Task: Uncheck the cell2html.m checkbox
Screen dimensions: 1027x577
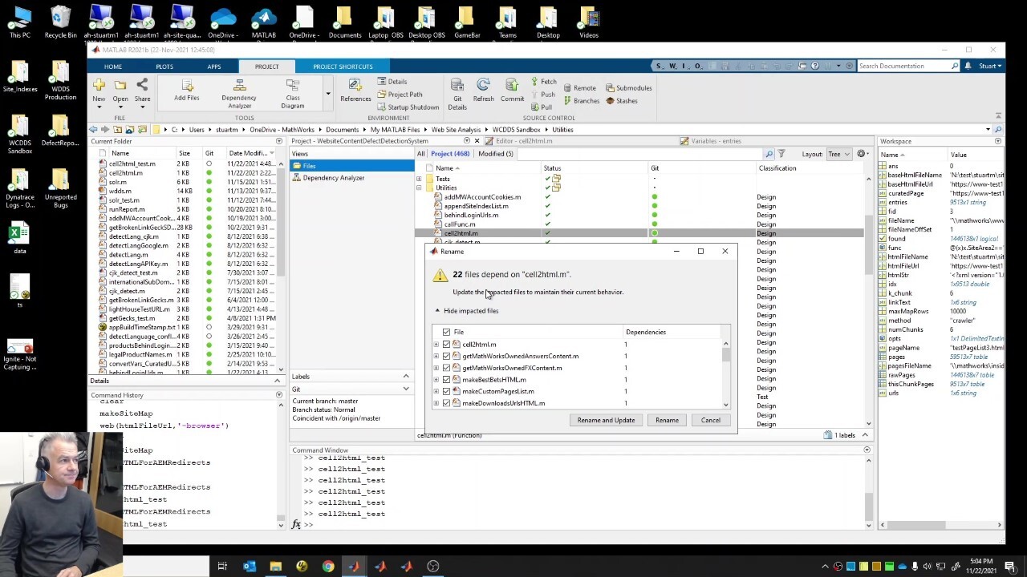Action: [447, 345]
